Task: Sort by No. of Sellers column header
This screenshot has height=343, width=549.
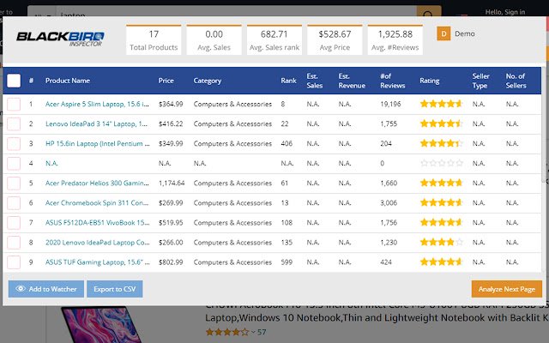Action: [x=516, y=81]
